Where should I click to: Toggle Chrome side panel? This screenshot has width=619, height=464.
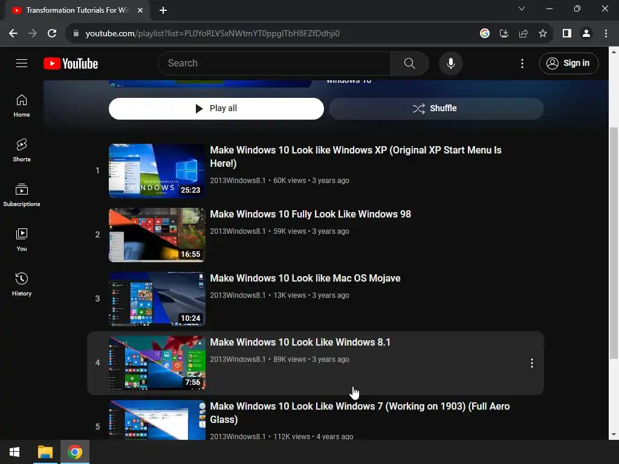(567, 34)
